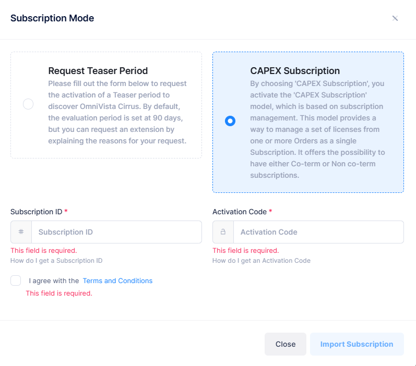Click the Teaser period description text
The height and width of the screenshot is (366, 416).
coord(117,112)
